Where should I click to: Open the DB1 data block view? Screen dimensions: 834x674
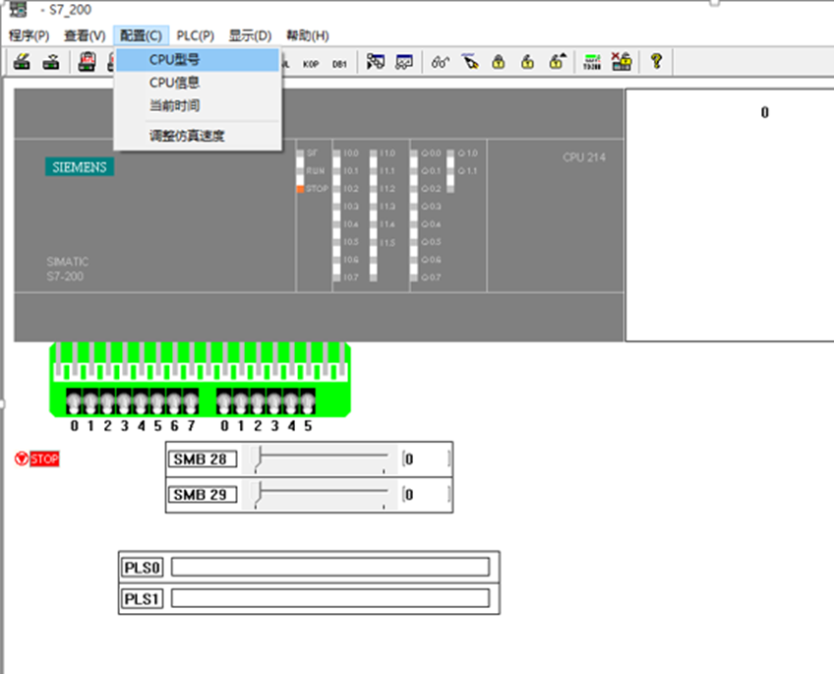(x=339, y=64)
